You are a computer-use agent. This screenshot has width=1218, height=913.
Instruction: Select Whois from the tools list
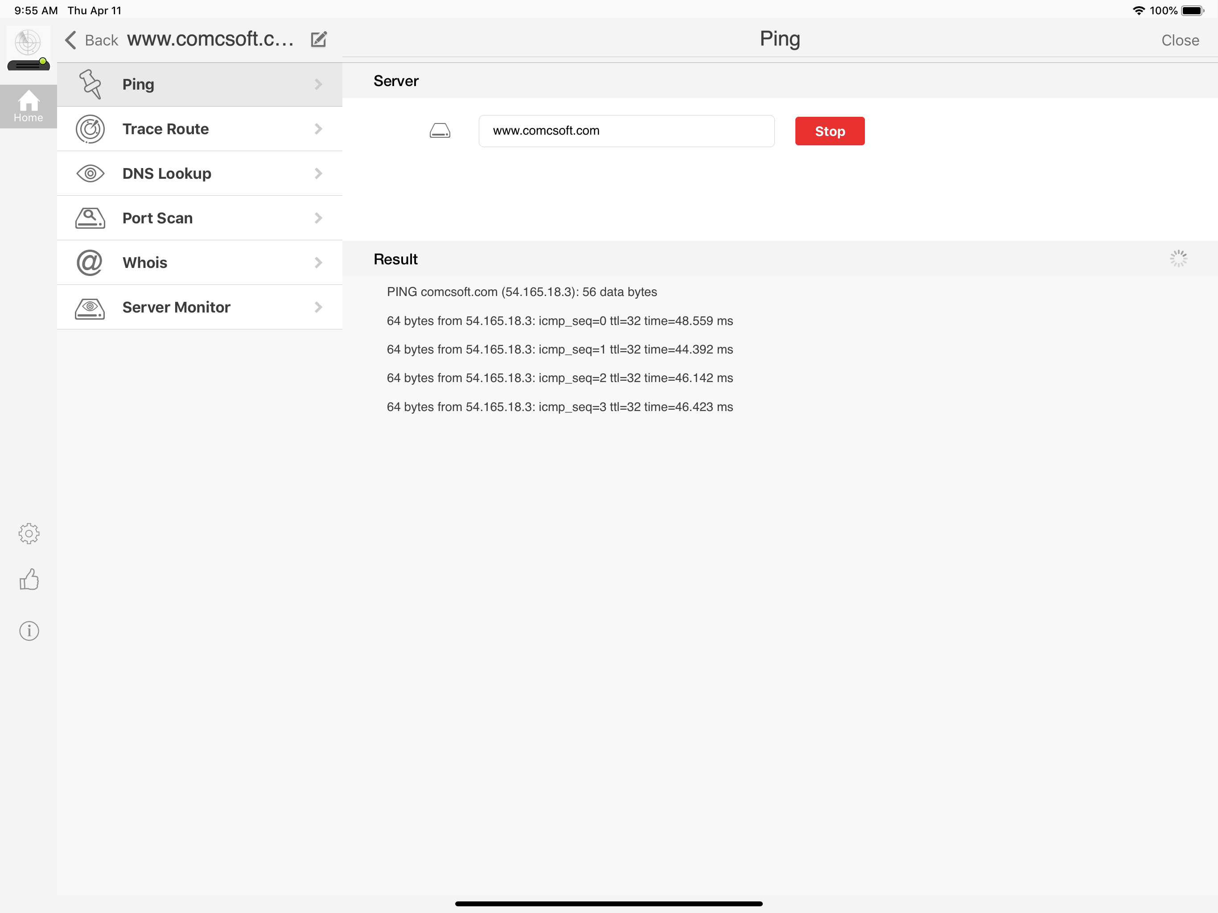[145, 263]
